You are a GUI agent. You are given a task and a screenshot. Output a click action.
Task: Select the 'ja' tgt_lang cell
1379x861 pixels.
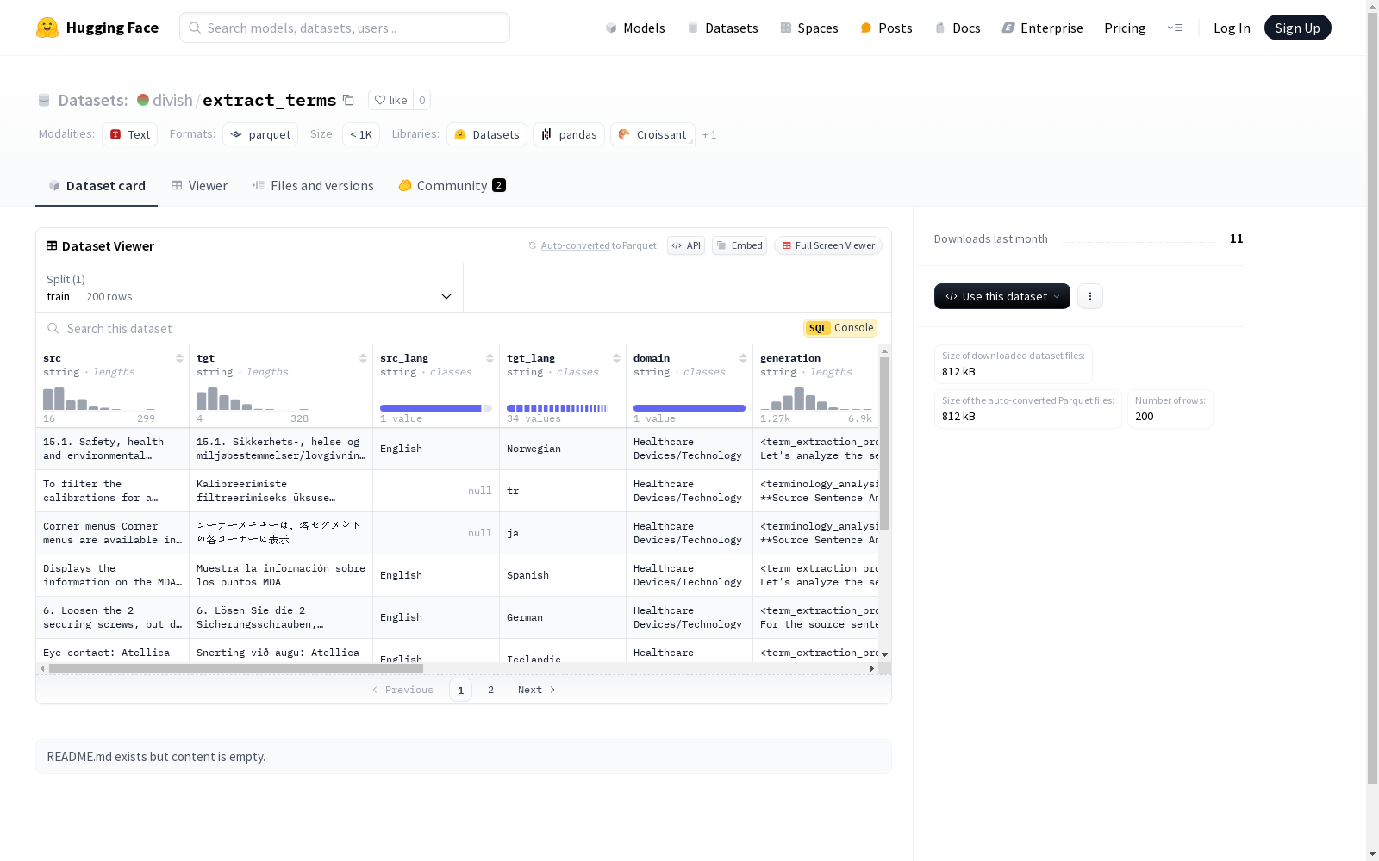click(x=563, y=533)
